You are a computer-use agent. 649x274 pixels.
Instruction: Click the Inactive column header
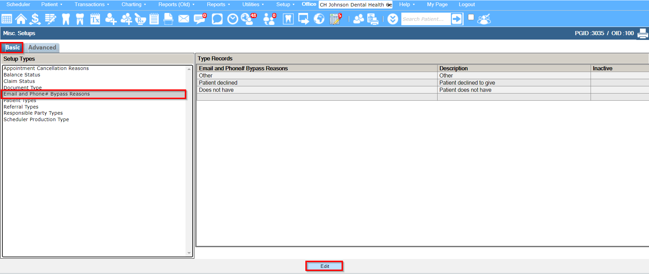[620, 68]
